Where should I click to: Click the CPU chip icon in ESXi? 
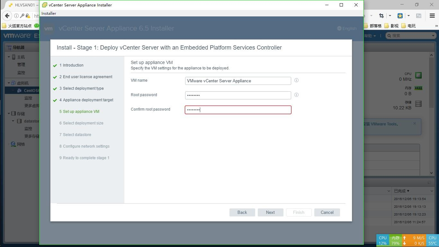tap(418, 75)
